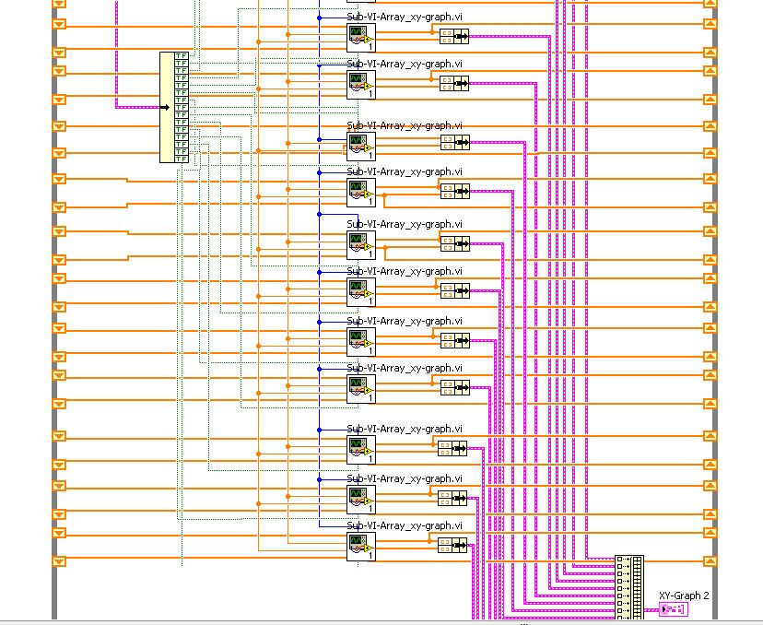Select the ninth Sub-VI-Array_xy-graph.vi icon from top
Image resolution: width=763 pixels, height=625 pixels.
click(x=361, y=450)
